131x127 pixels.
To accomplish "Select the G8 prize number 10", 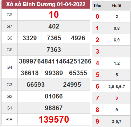I will 54,15.
